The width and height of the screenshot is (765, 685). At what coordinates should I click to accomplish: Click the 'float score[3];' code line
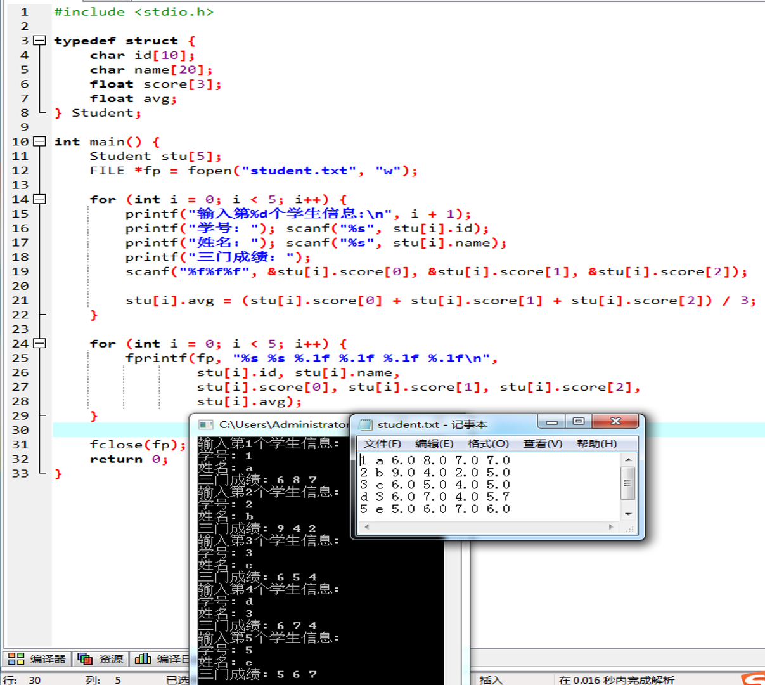pos(156,84)
